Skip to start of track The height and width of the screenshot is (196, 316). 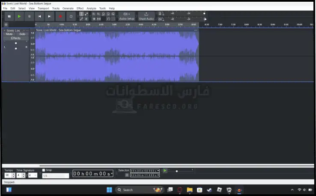point(39,16)
